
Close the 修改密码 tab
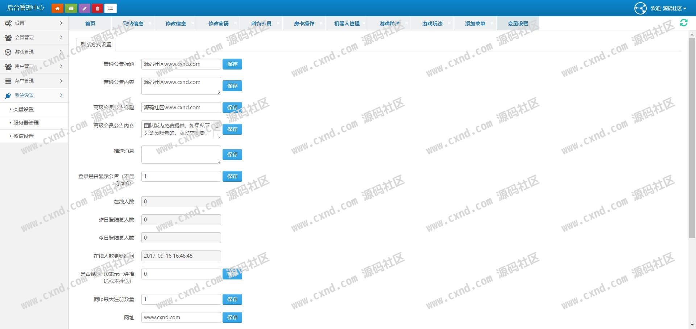(x=235, y=23)
